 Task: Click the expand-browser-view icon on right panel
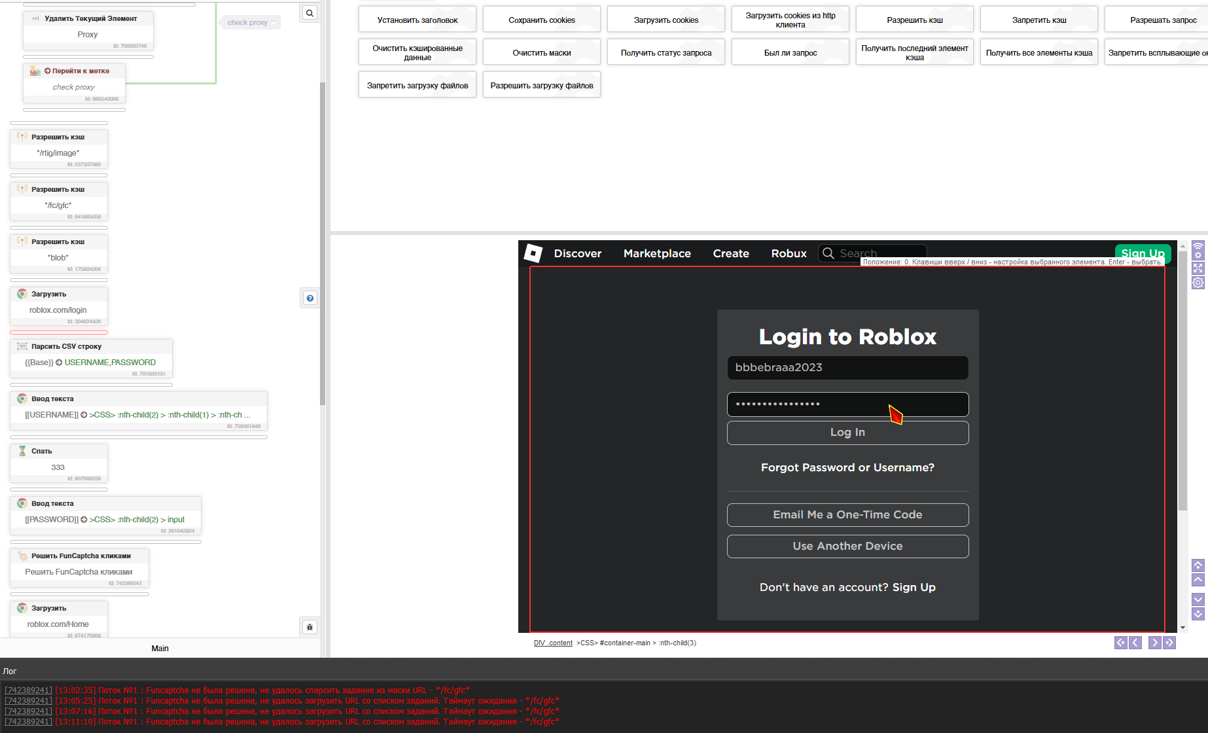[x=1198, y=268]
